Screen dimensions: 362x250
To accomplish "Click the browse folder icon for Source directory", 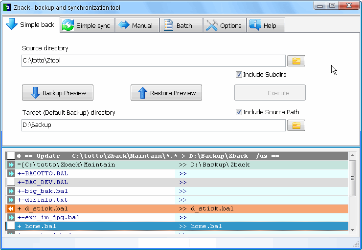I will pyautogui.click(x=295, y=61).
